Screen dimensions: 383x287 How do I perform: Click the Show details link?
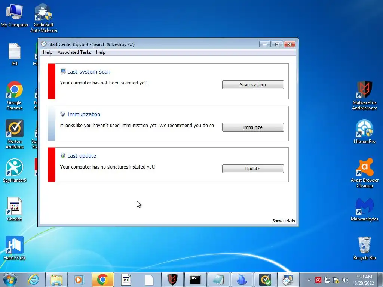click(x=284, y=221)
